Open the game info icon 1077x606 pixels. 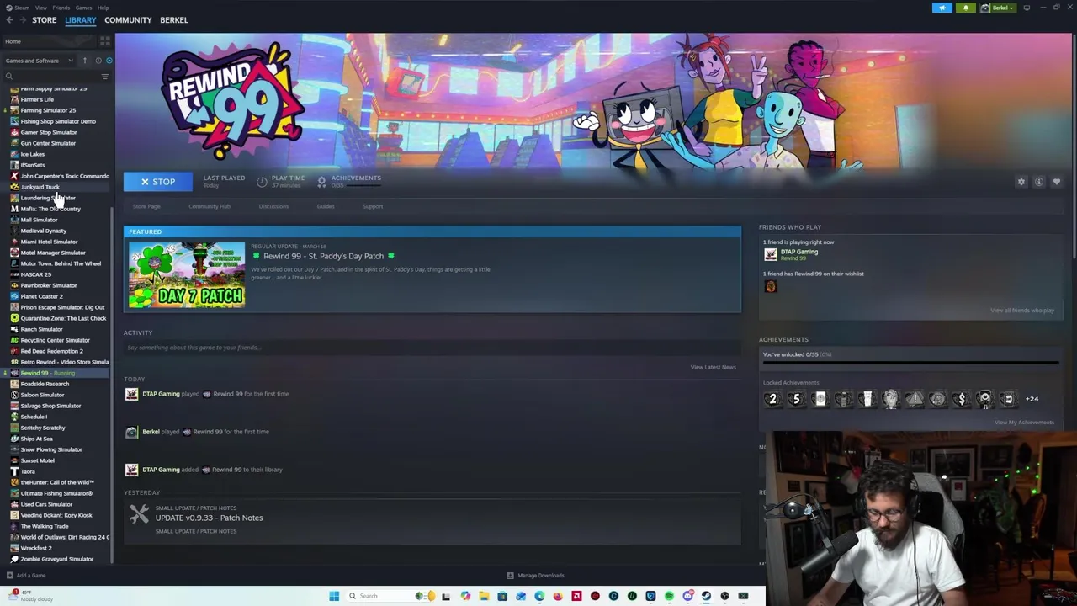point(1039,182)
